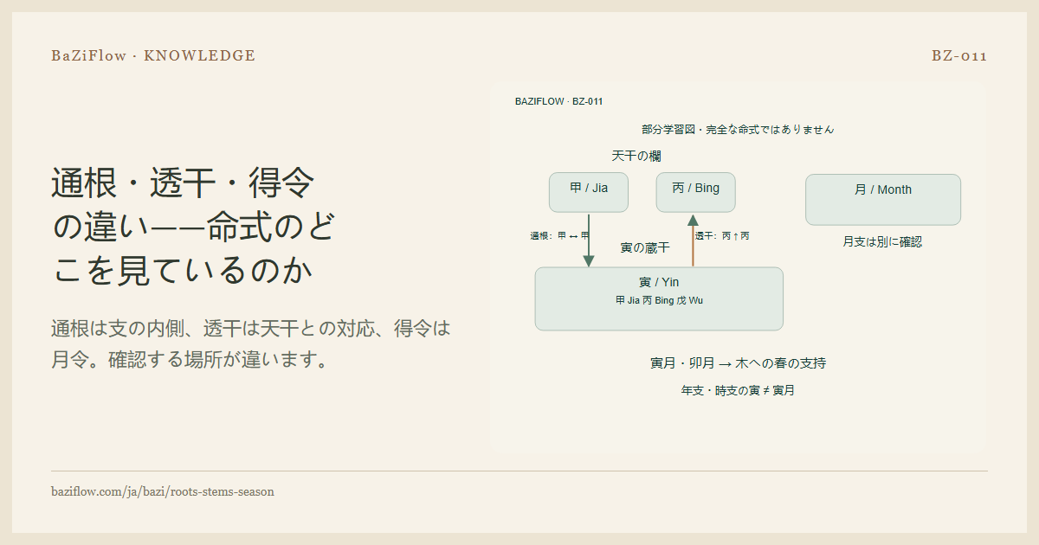Click the '月支は別に確認' caption
The image size is (1039, 545).
[882, 242]
